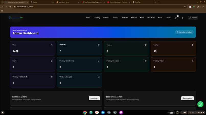206x115 pixels.
Task: Switch to the YouTube Channel dashboard tab
Action: click(x=119, y=2)
